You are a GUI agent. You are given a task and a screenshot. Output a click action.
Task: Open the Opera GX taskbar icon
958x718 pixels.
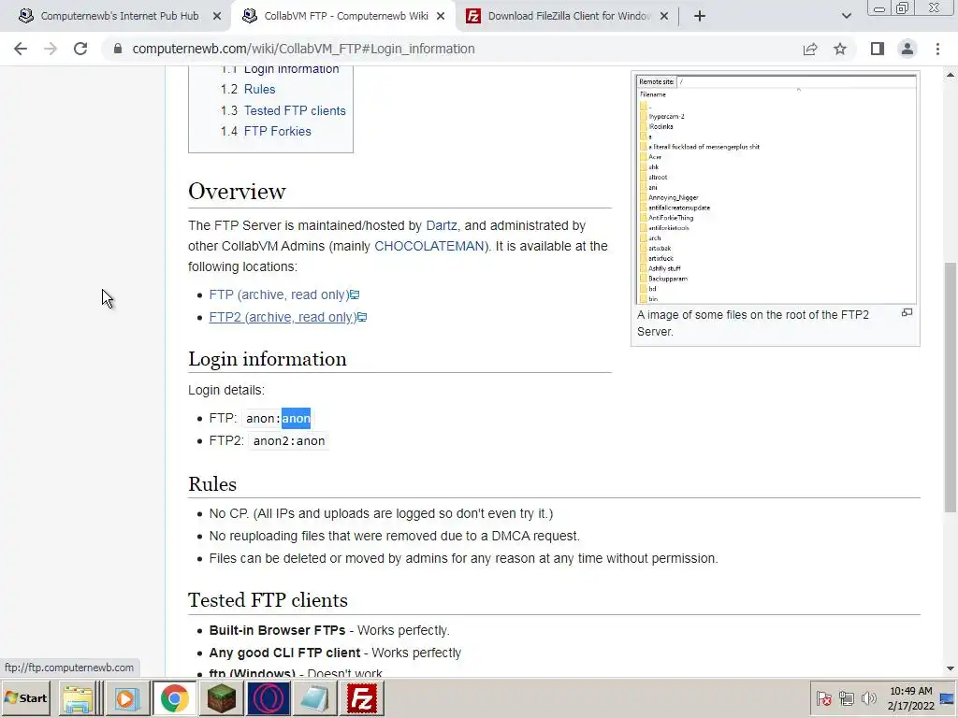point(269,698)
